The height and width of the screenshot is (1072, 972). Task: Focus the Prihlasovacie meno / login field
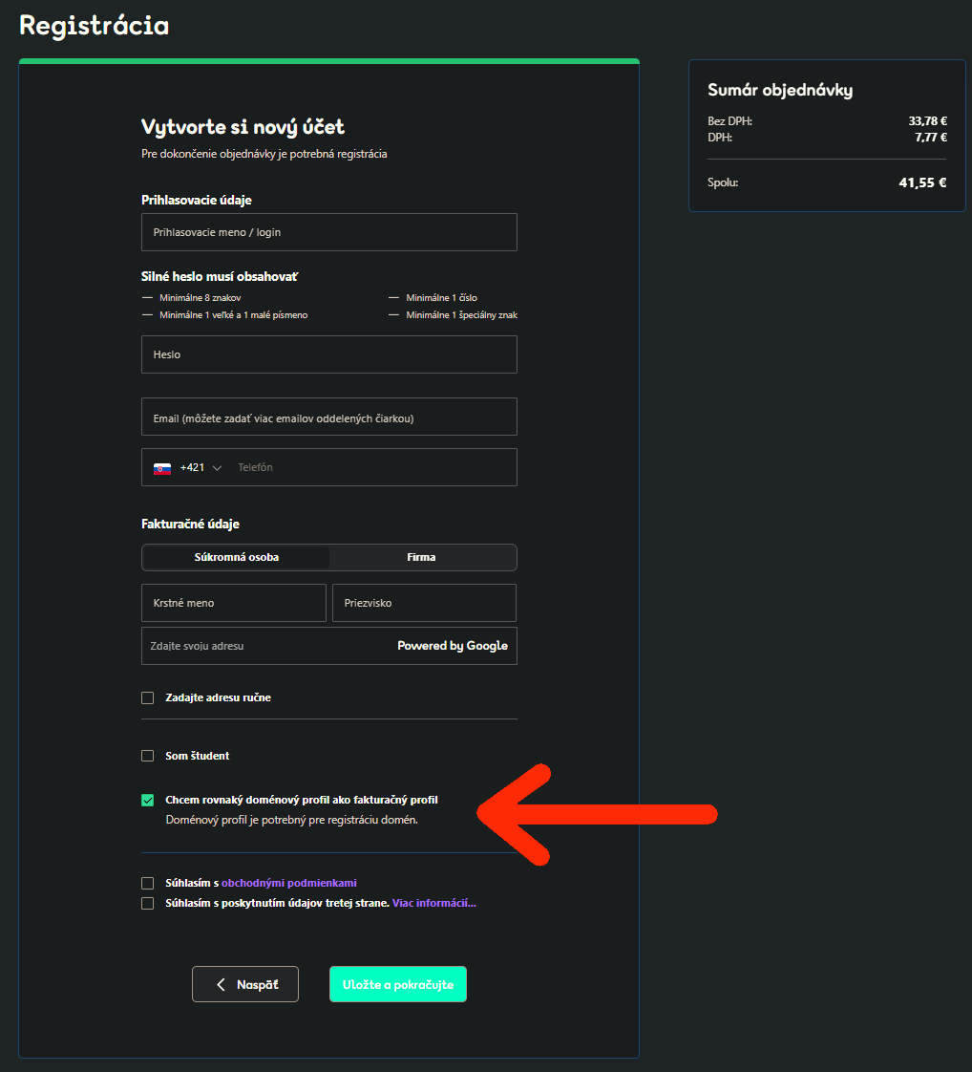(329, 232)
